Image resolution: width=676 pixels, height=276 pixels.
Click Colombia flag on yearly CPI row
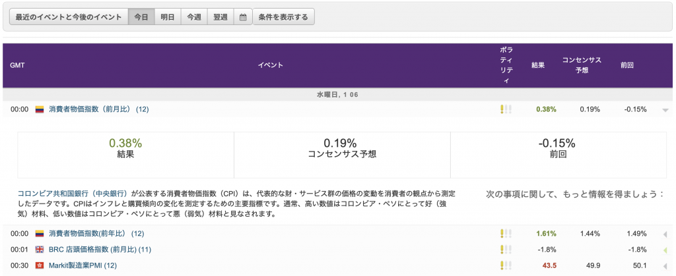pyautogui.click(x=40, y=233)
